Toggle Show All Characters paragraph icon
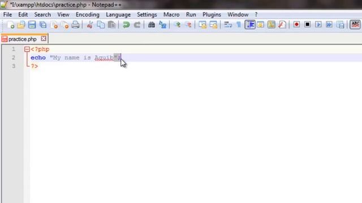Image resolution: width=362 pixels, height=203 pixels. coord(239,25)
